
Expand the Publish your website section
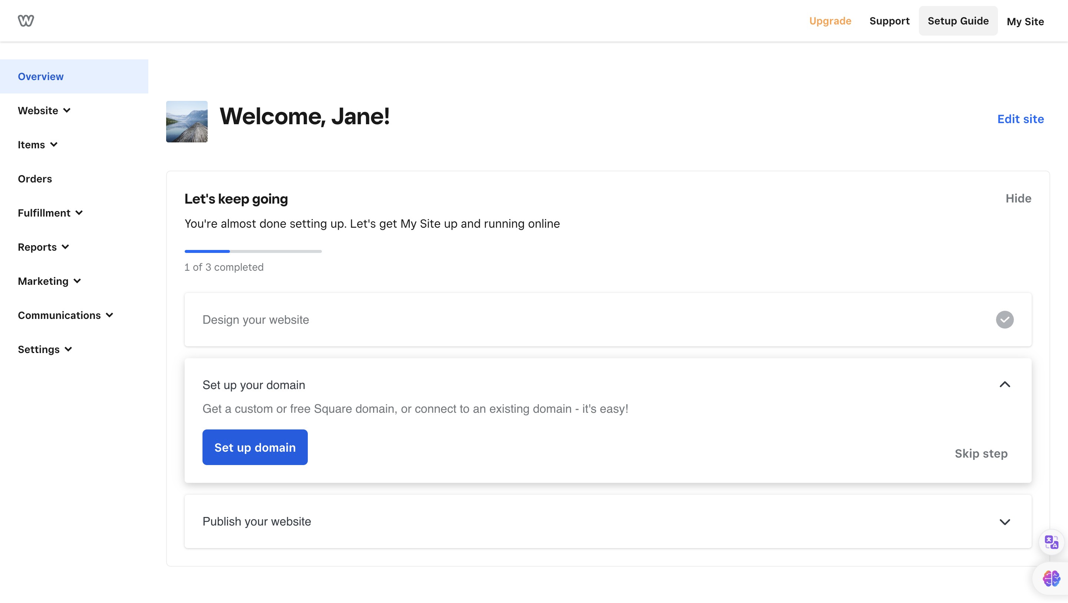click(1005, 522)
